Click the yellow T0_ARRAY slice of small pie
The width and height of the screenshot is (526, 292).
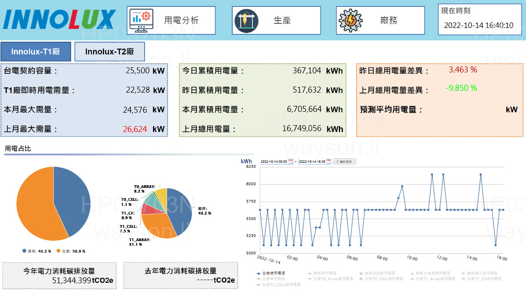(x=162, y=198)
